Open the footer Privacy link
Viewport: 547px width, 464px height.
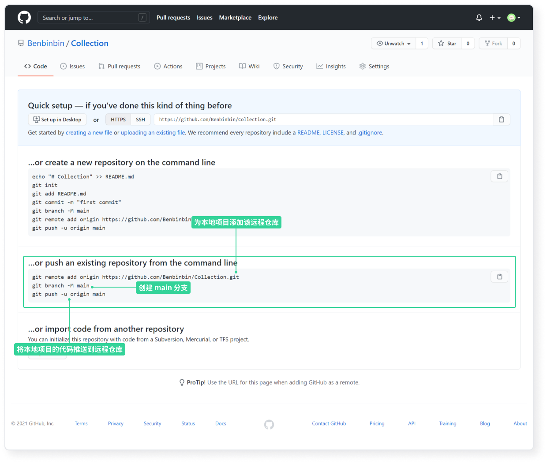116,423
